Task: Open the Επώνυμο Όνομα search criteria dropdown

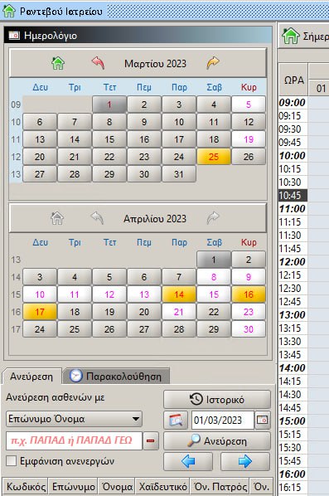Action: tap(74, 419)
